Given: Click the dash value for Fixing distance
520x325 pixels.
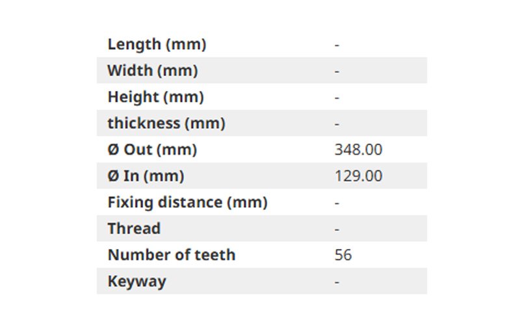Looking at the screenshot, I should (337, 203).
